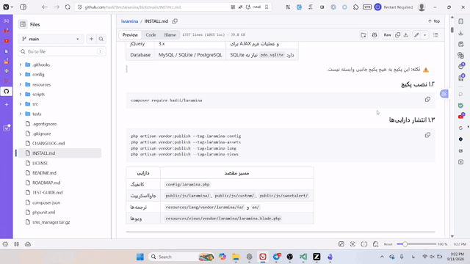Open sms_manager.tar.gz file
Viewport: 470px width, 264px height.
tap(51, 222)
